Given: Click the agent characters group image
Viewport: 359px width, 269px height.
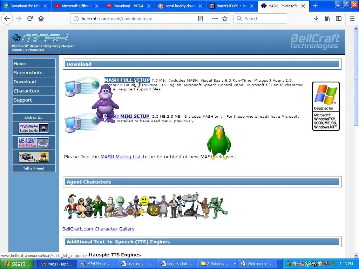Looking at the screenshot, I should 146,206.
